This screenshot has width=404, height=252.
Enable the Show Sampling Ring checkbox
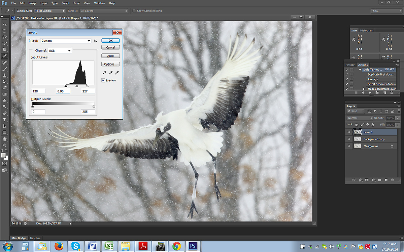click(134, 11)
